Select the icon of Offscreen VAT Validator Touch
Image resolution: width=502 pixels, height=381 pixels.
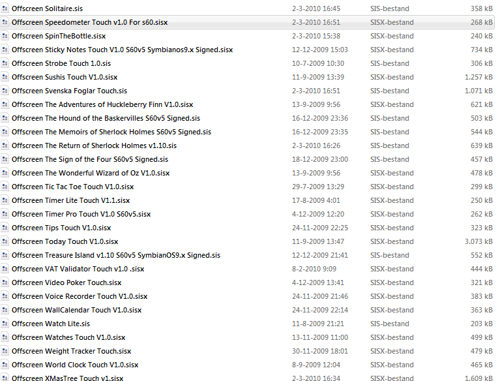pyautogui.click(x=5, y=269)
